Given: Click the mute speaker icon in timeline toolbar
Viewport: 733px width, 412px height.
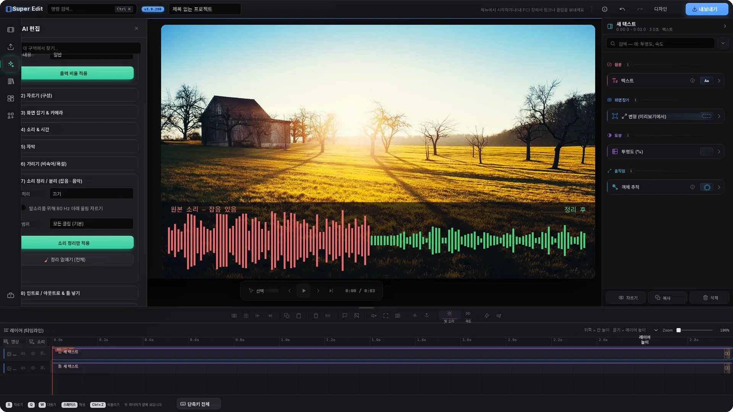Looking at the screenshot, I should (x=374, y=316).
